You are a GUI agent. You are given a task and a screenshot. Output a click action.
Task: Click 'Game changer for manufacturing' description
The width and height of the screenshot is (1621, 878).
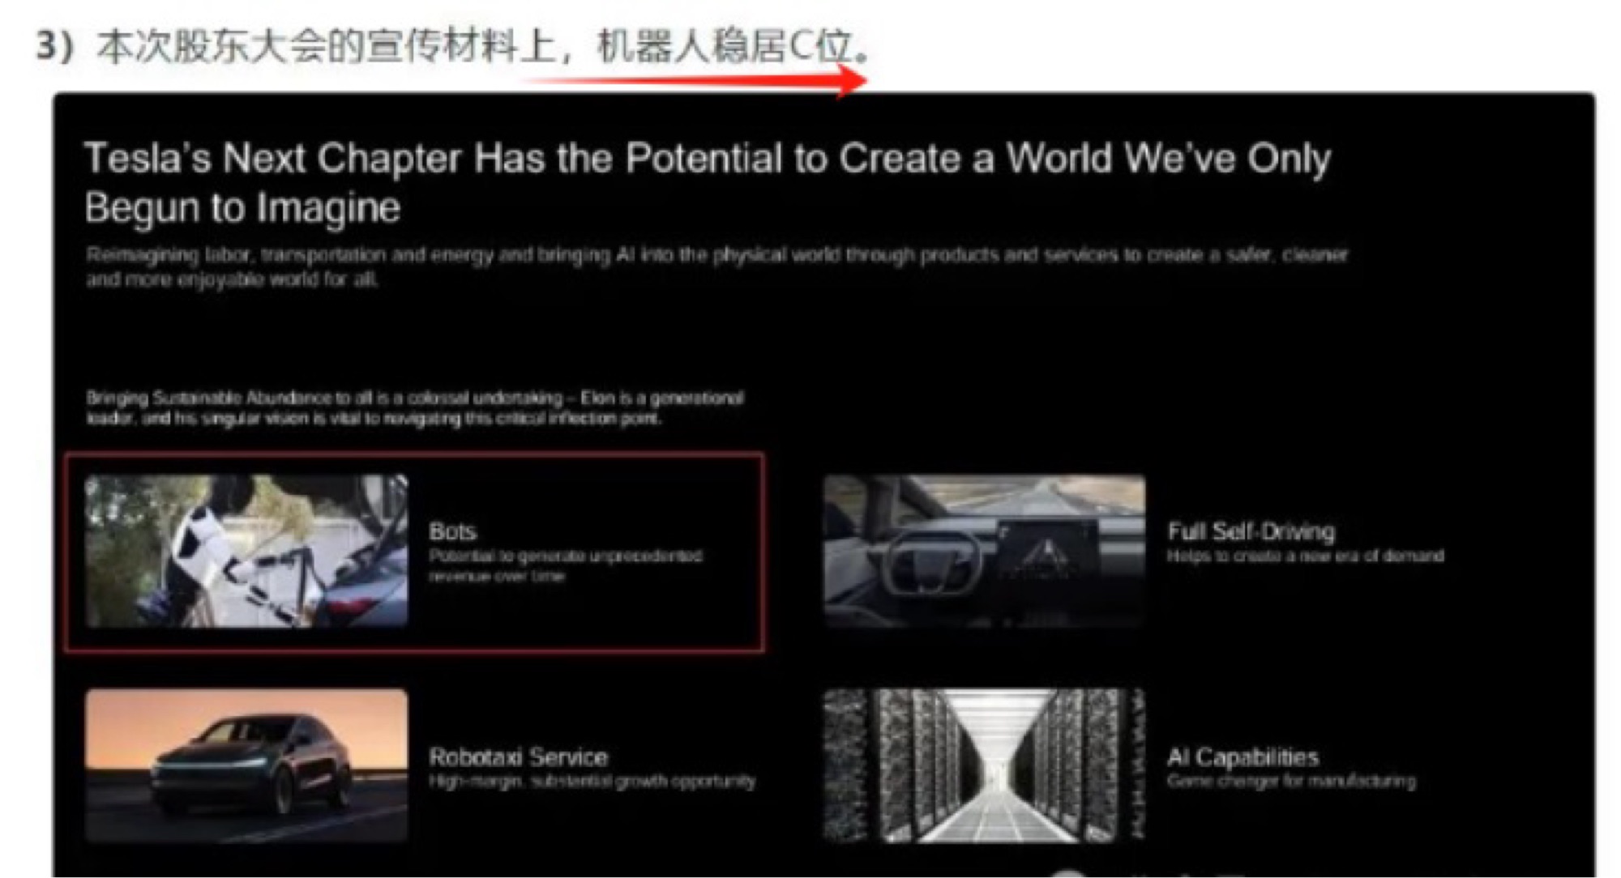[x=1291, y=781]
